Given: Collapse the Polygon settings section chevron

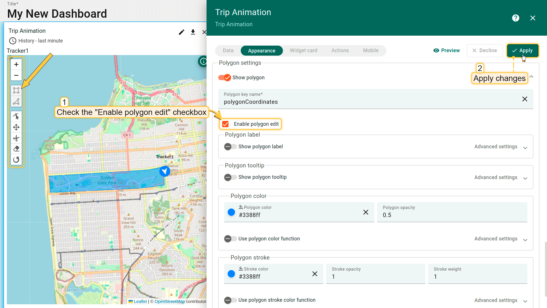Looking at the screenshot, I should click(531, 77).
